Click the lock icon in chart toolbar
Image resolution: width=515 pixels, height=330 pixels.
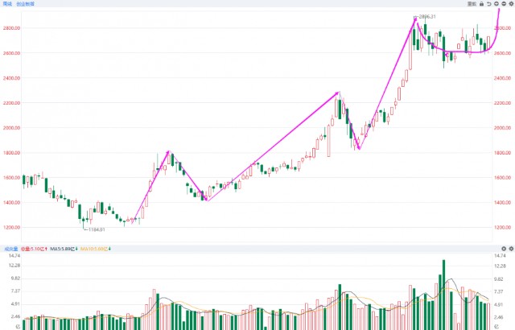[480, 4]
